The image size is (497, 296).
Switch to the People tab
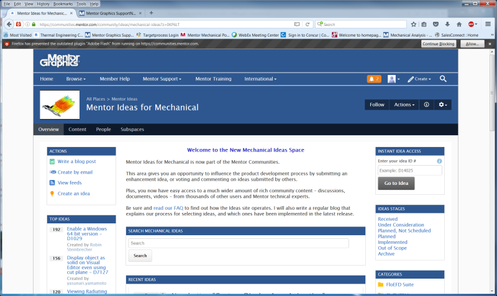103,130
